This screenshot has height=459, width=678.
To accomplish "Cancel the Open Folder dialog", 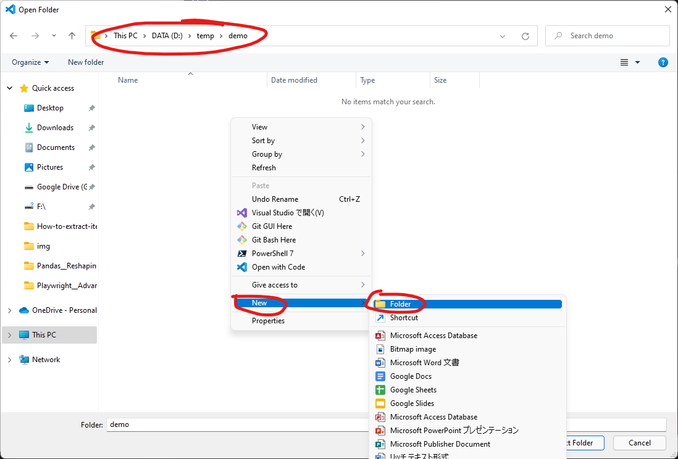I will (x=639, y=442).
